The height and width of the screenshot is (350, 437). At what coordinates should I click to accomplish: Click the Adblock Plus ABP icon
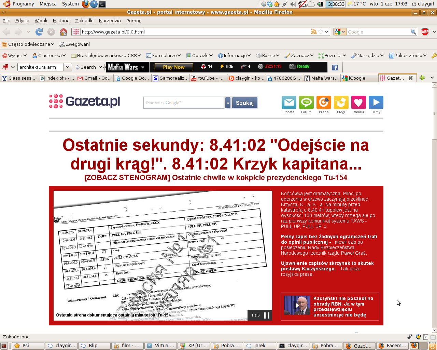click(425, 32)
